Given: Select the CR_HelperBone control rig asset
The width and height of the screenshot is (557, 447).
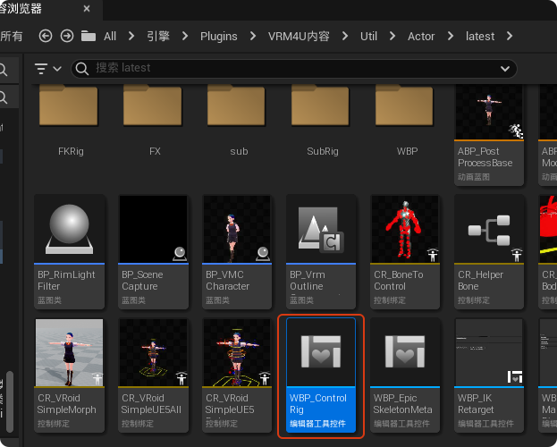Looking at the screenshot, I should point(489,252).
